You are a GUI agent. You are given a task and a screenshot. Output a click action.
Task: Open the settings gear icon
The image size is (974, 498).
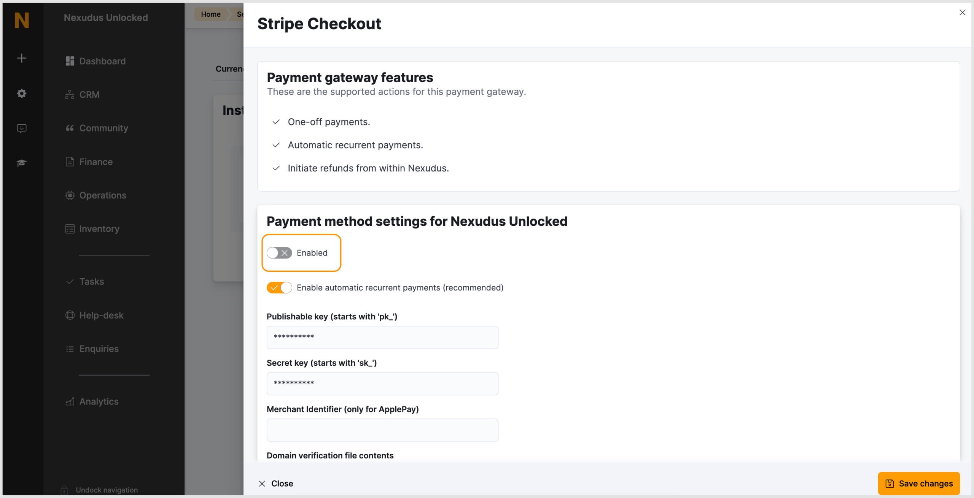22,94
